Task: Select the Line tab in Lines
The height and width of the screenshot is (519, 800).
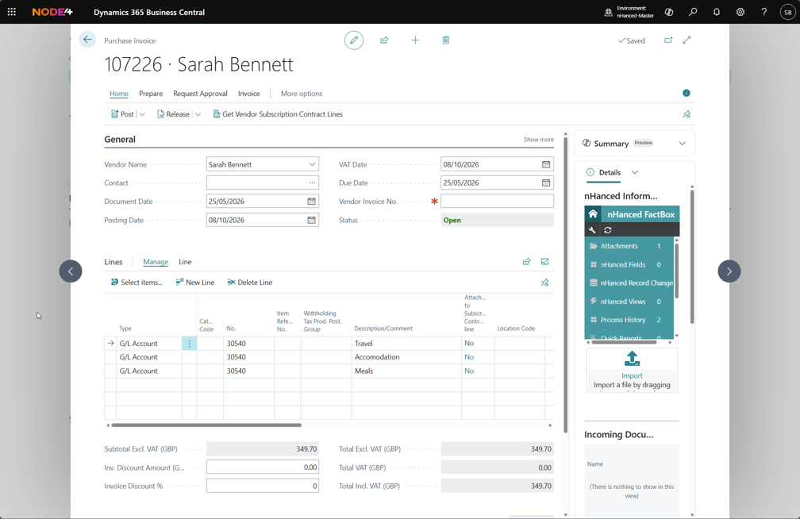Action: (185, 262)
